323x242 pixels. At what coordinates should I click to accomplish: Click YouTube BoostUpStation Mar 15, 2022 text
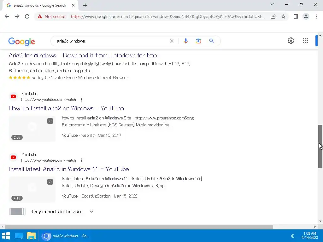[x=99, y=196]
